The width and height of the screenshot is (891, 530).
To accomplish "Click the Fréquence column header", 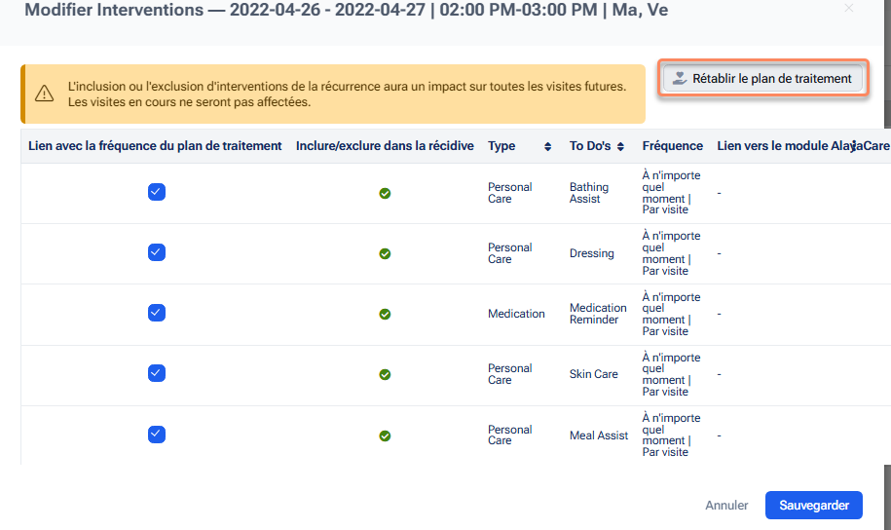I will coord(672,146).
